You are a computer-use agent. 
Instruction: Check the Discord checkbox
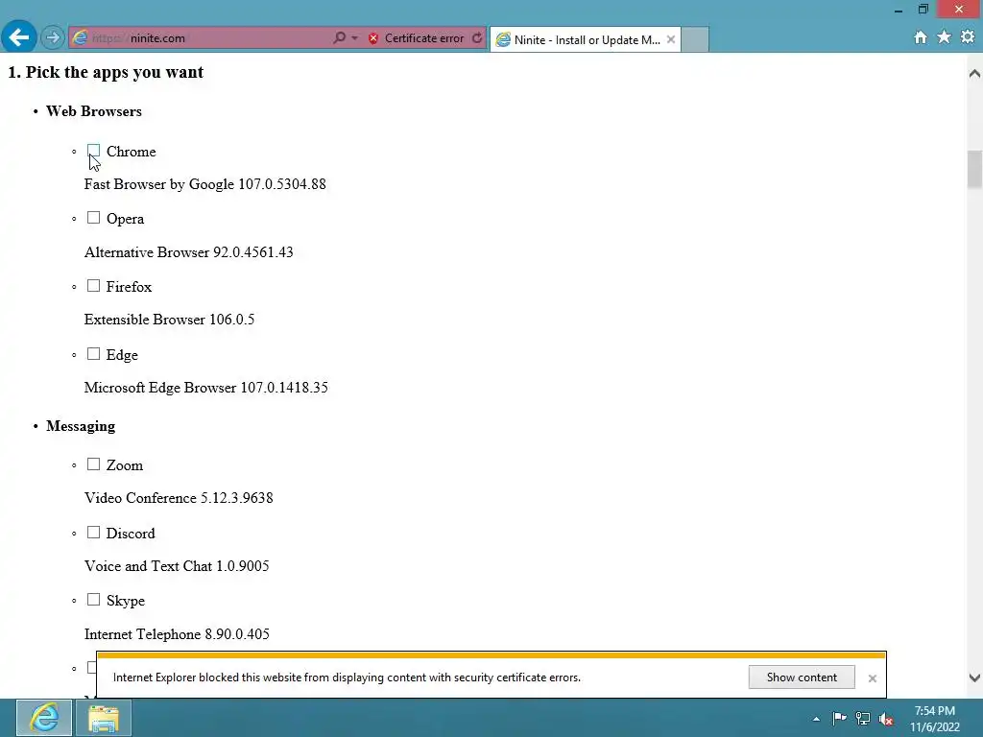(93, 533)
